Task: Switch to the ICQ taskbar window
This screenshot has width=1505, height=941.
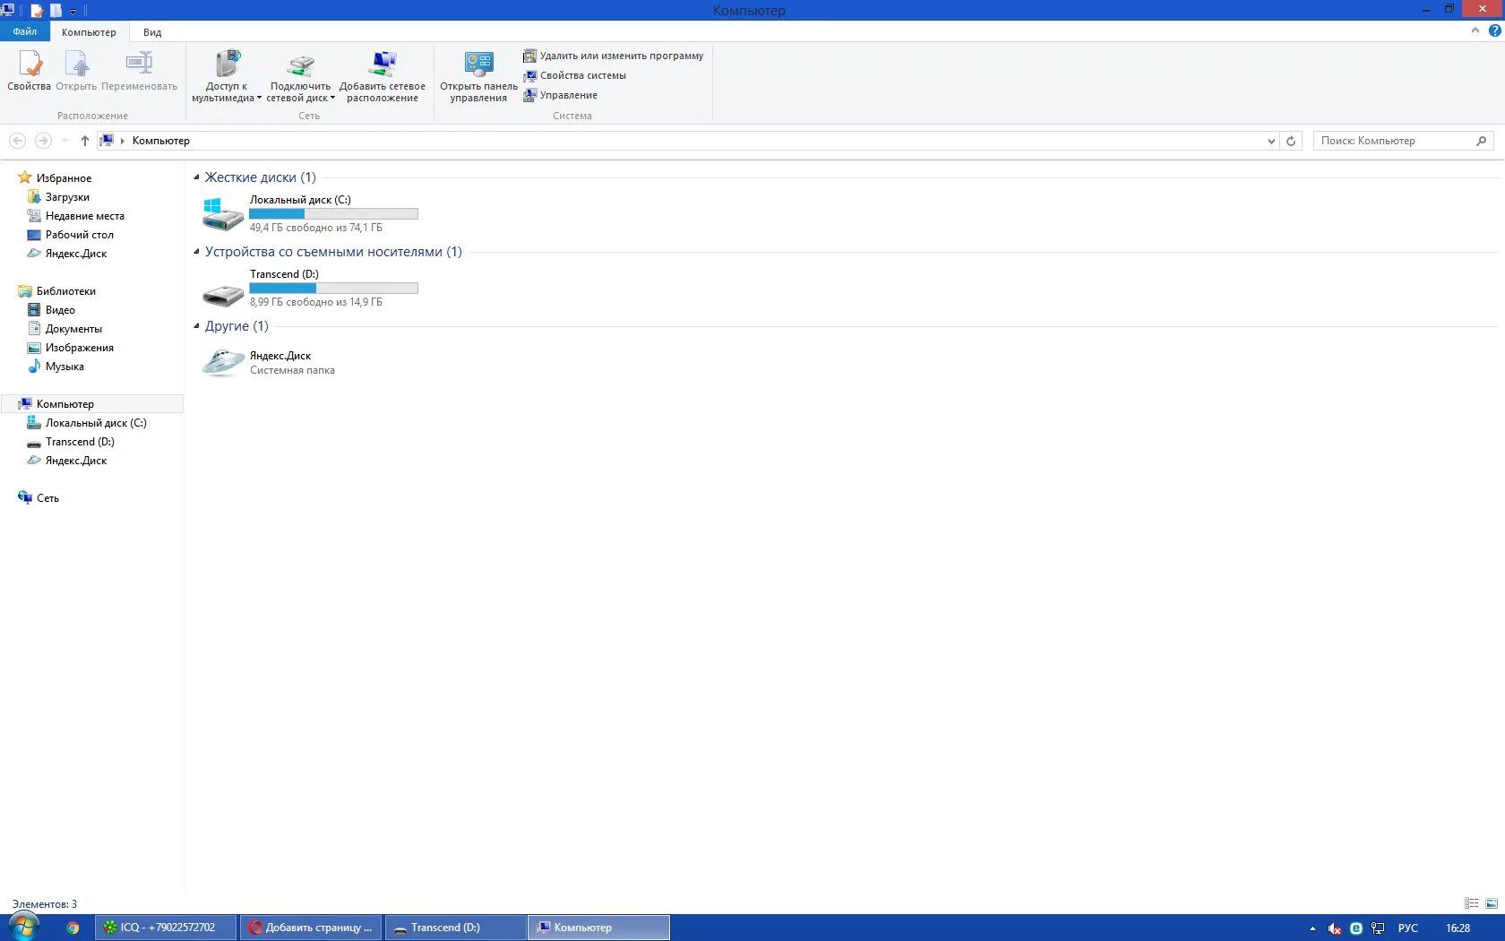Action: (x=166, y=928)
